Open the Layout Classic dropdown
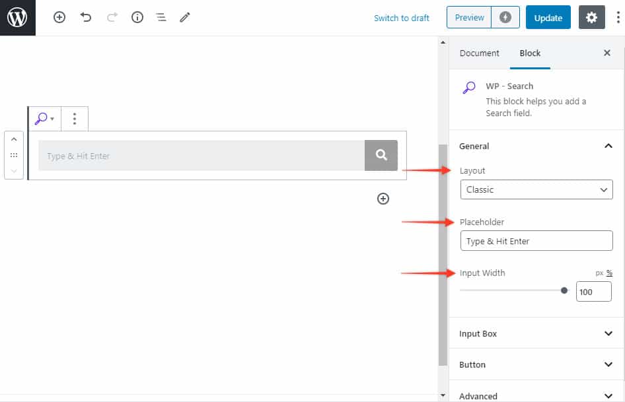Viewport: 625px width, 402px height. click(536, 189)
